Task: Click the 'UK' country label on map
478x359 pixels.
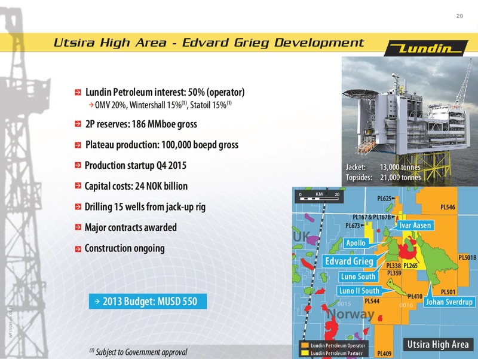Action: (302, 236)
